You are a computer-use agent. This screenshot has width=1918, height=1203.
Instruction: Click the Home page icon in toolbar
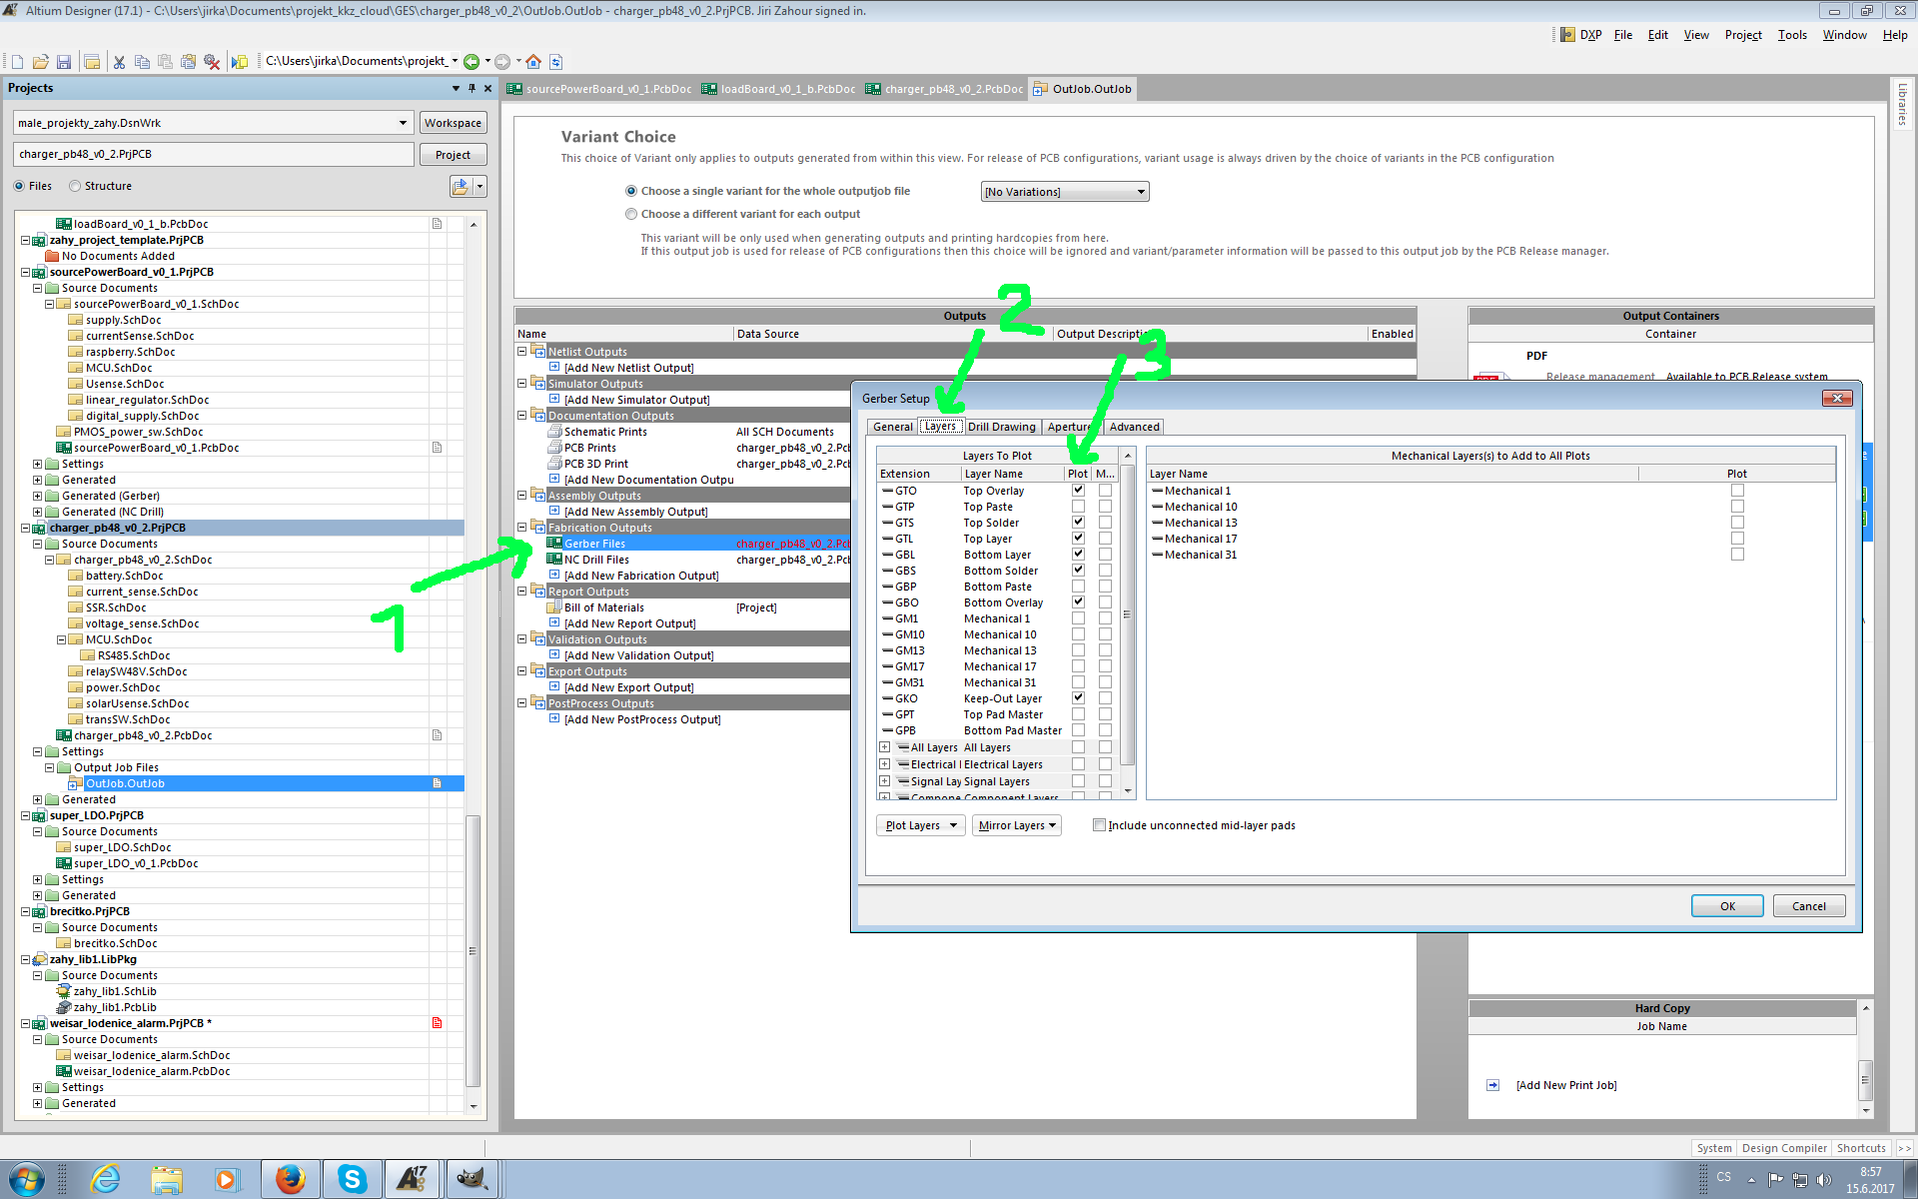(x=533, y=62)
